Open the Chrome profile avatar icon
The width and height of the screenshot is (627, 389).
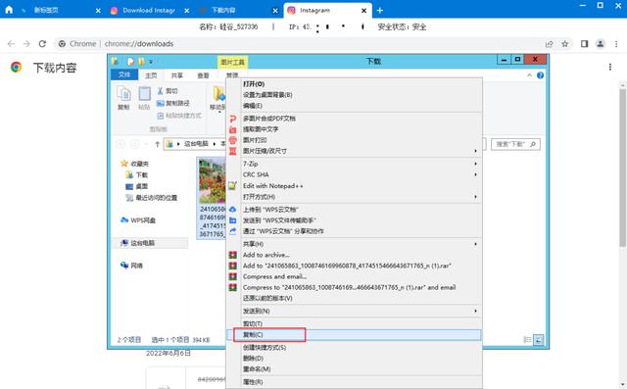pos(601,43)
